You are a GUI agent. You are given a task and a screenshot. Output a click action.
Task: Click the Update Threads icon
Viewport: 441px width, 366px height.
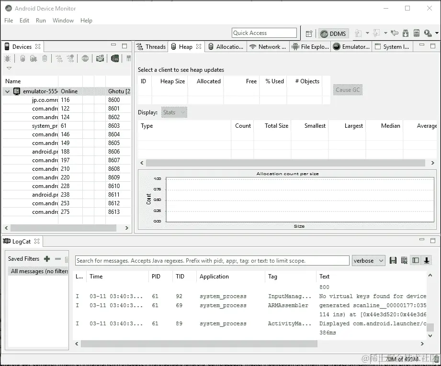click(59, 58)
